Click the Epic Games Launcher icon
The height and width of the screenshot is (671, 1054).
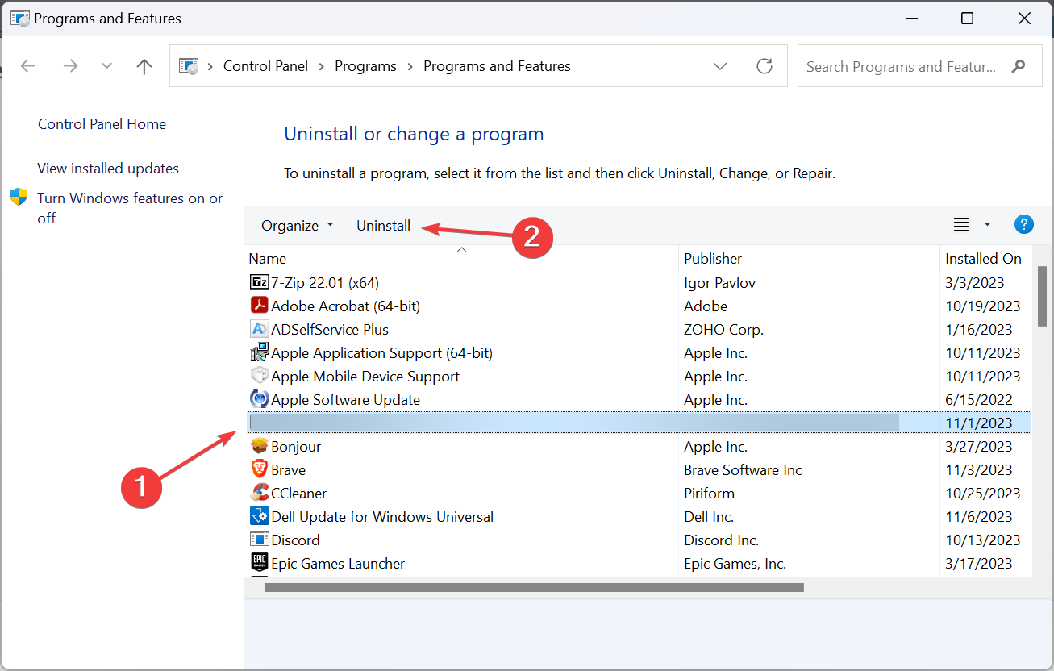click(x=259, y=563)
